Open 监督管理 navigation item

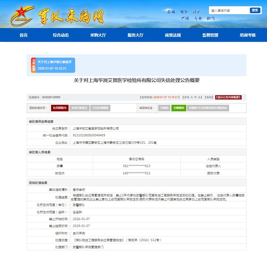[210, 35]
